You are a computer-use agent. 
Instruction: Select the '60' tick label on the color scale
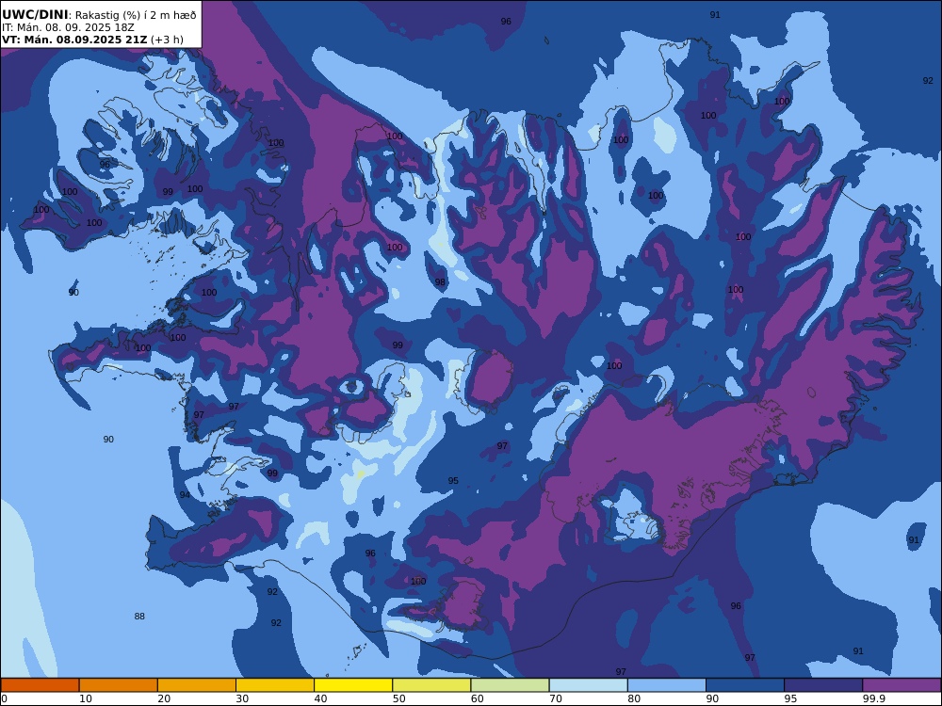(478, 698)
